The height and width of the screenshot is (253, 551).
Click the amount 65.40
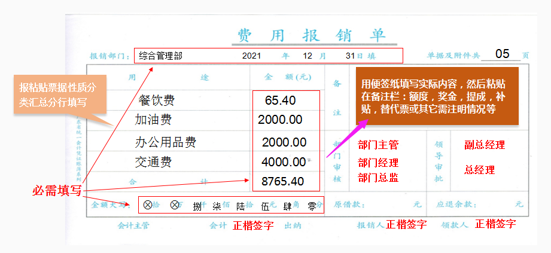click(281, 100)
